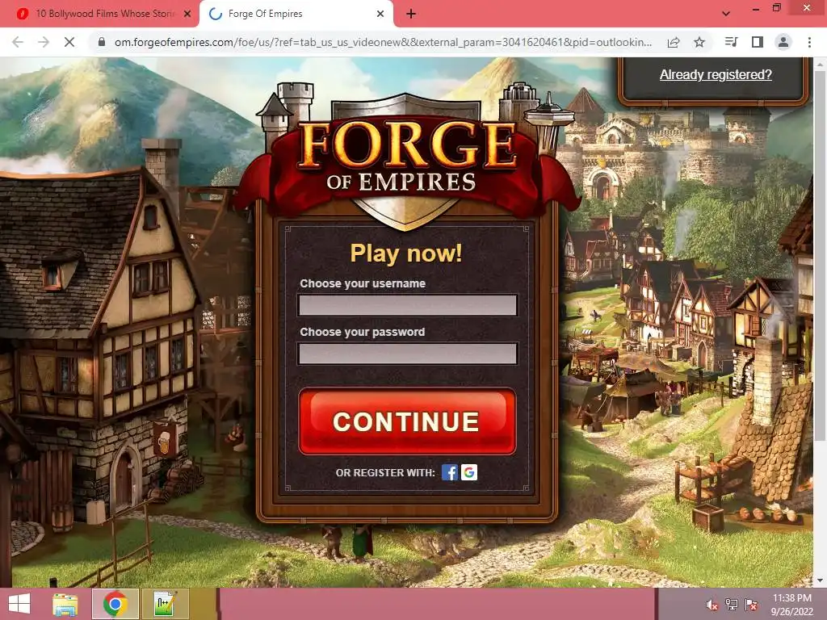Open the Chrome profile avatar
The height and width of the screenshot is (620, 827).
click(783, 42)
